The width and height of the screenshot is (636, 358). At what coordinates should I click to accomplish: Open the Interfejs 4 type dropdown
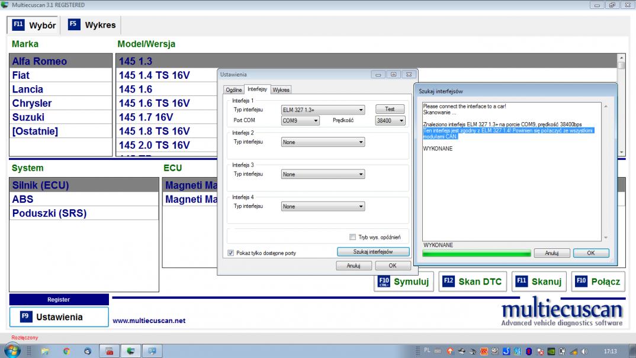[323, 206]
